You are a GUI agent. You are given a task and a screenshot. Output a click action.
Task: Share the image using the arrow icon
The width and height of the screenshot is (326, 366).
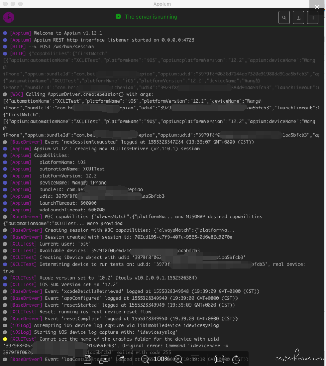121,359
